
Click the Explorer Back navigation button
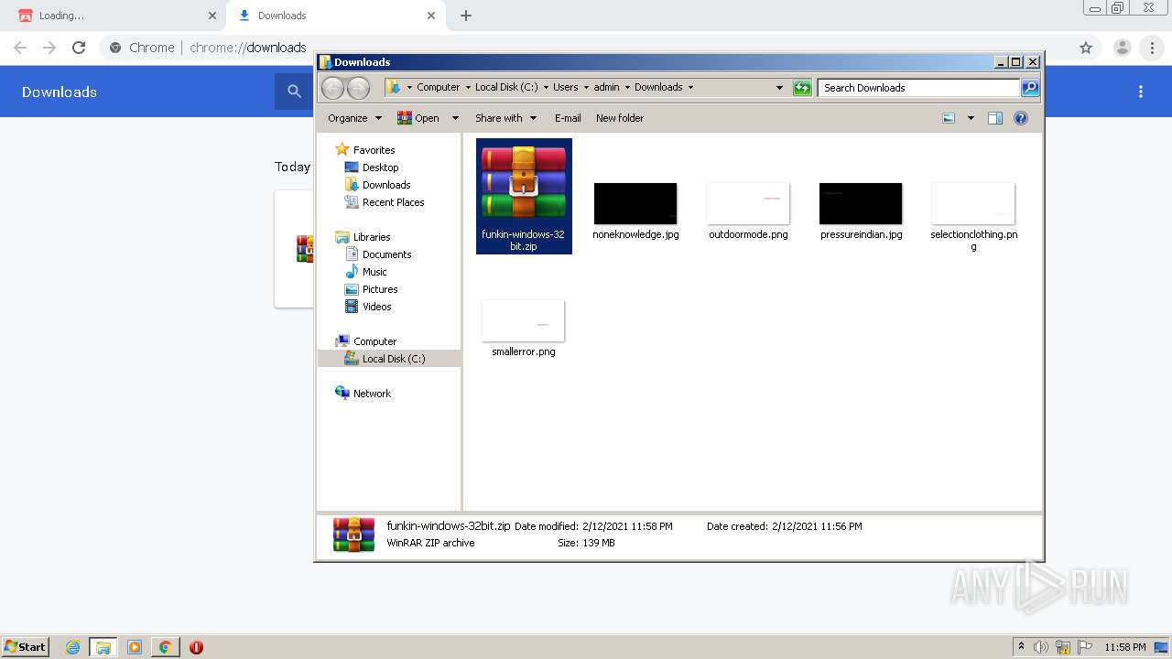(x=333, y=88)
